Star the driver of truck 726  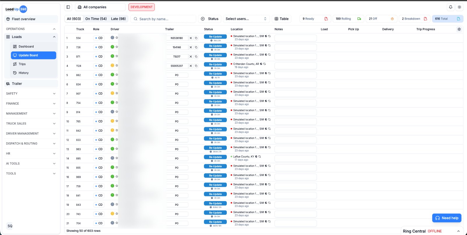tap(117, 47)
